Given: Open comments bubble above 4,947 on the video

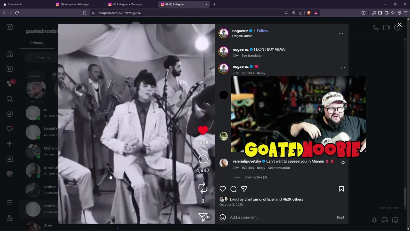Looking at the screenshot, I should [x=203, y=159].
